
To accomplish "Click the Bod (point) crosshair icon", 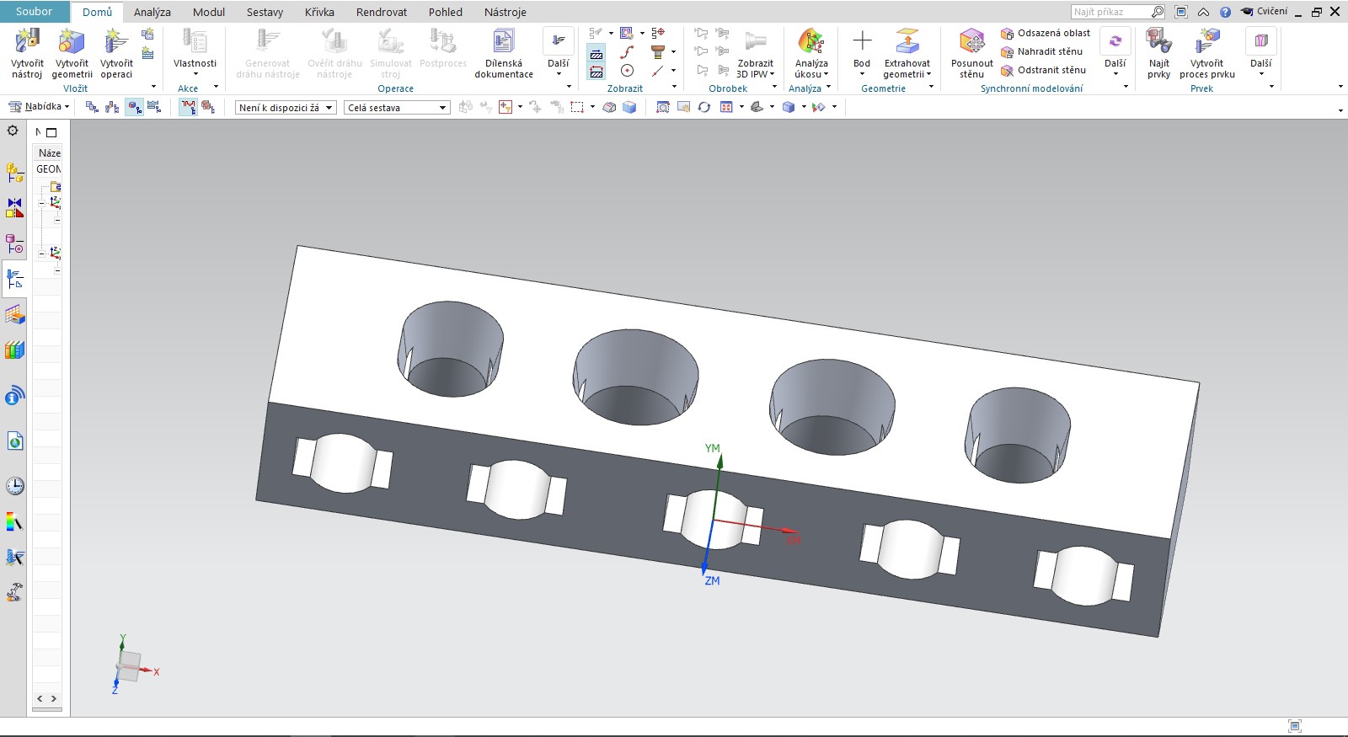I will [862, 41].
